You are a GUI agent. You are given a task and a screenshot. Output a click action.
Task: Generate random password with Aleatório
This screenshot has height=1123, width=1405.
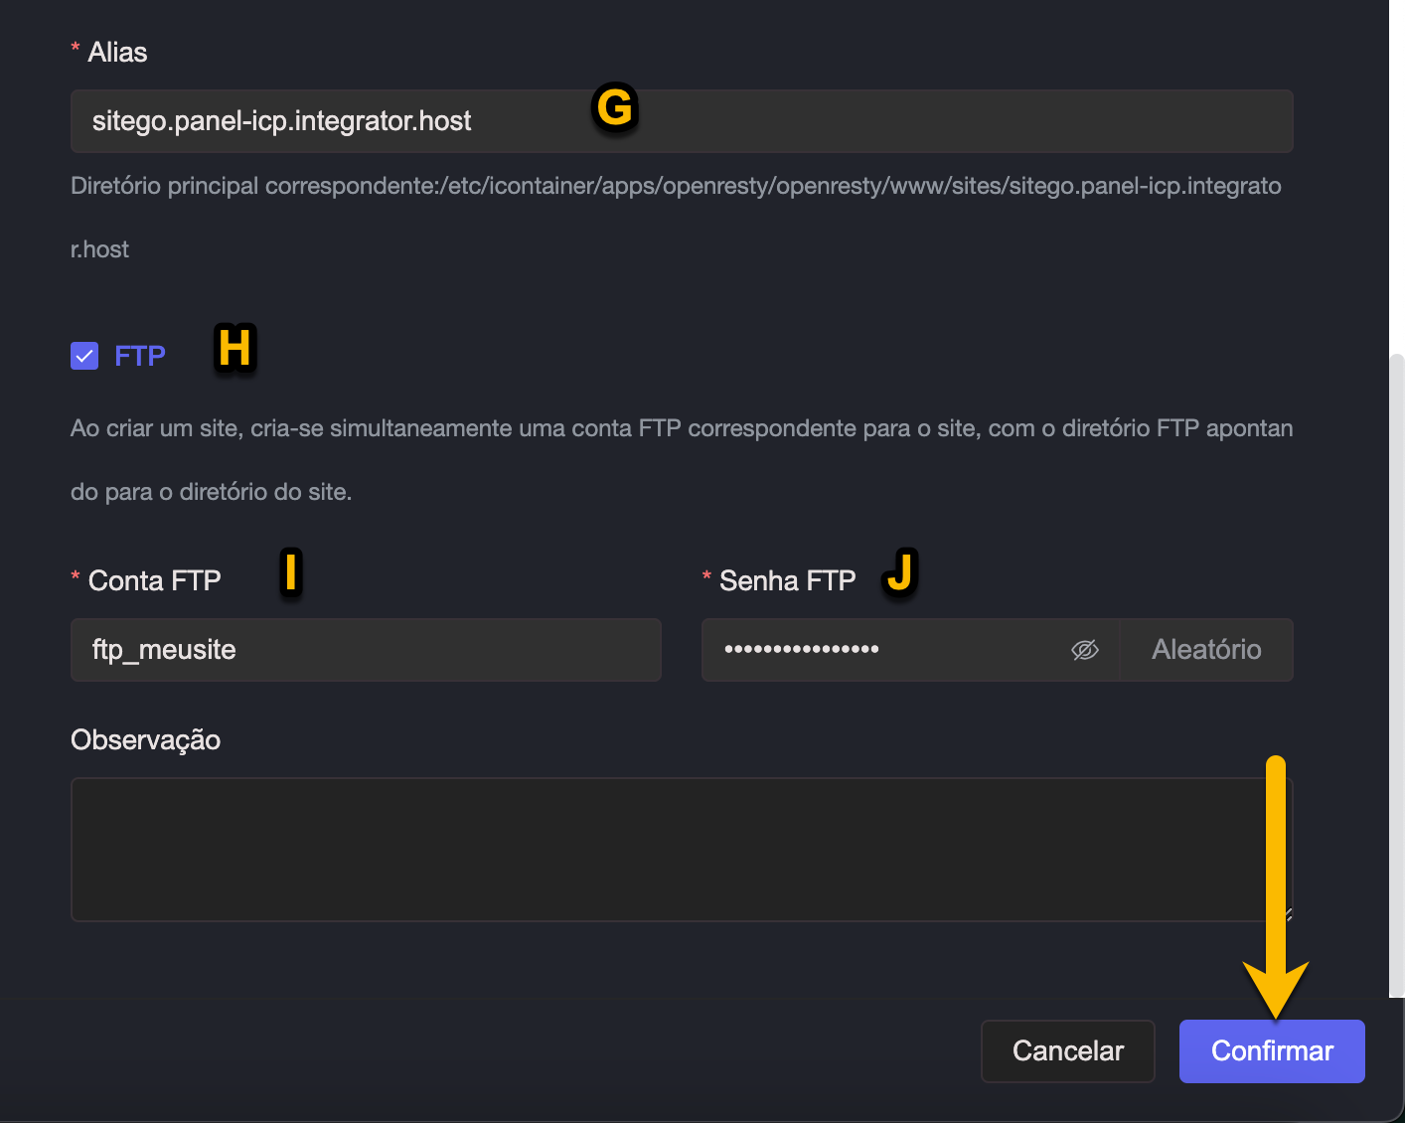1205,650
